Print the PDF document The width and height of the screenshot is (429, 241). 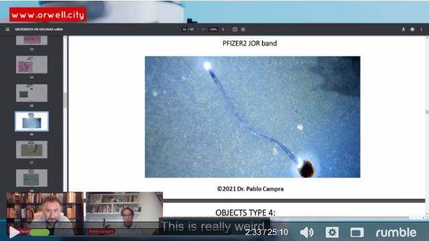click(412, 29)
